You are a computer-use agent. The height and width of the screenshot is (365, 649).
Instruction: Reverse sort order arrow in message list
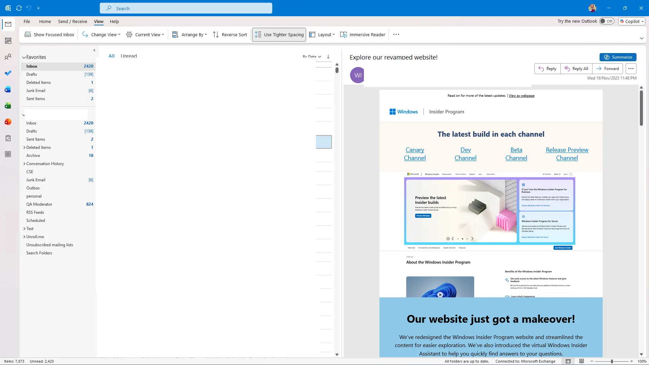(x=328, y=56)
